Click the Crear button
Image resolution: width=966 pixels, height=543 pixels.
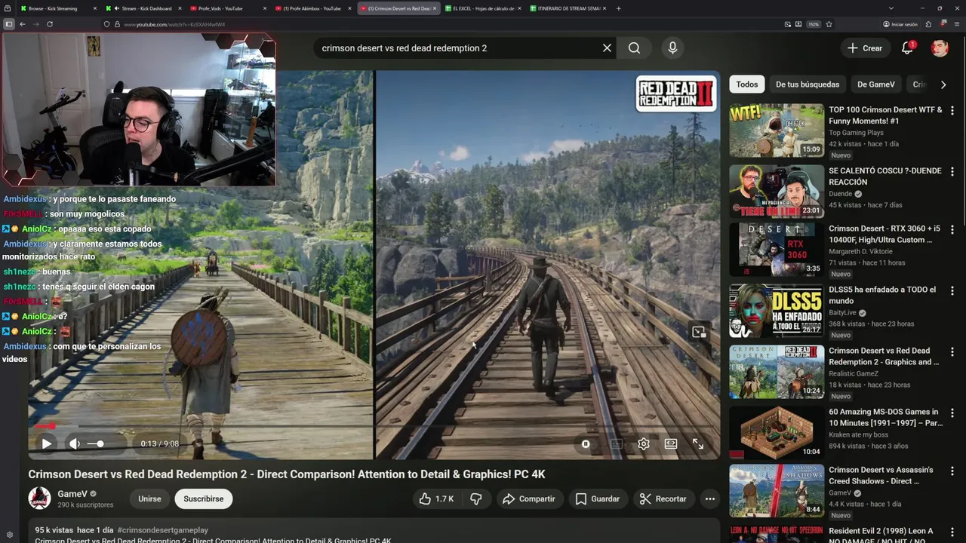click(x=865, y=48)
